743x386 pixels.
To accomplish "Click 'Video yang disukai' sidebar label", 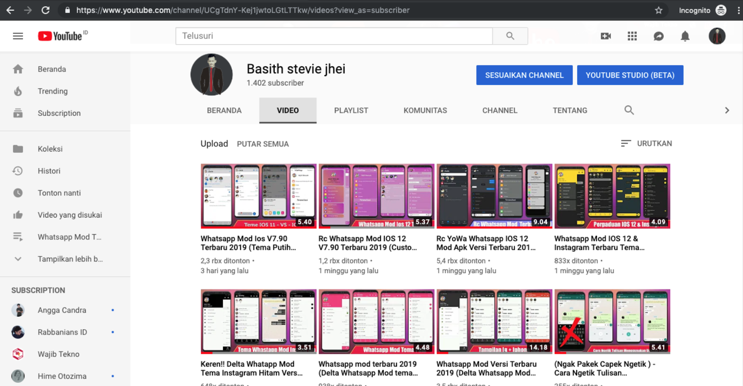I will pos(70,215).
